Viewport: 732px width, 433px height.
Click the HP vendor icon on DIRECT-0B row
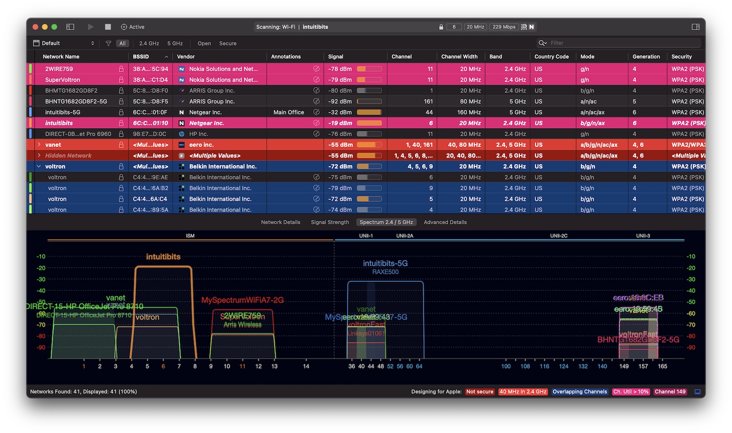182,134
